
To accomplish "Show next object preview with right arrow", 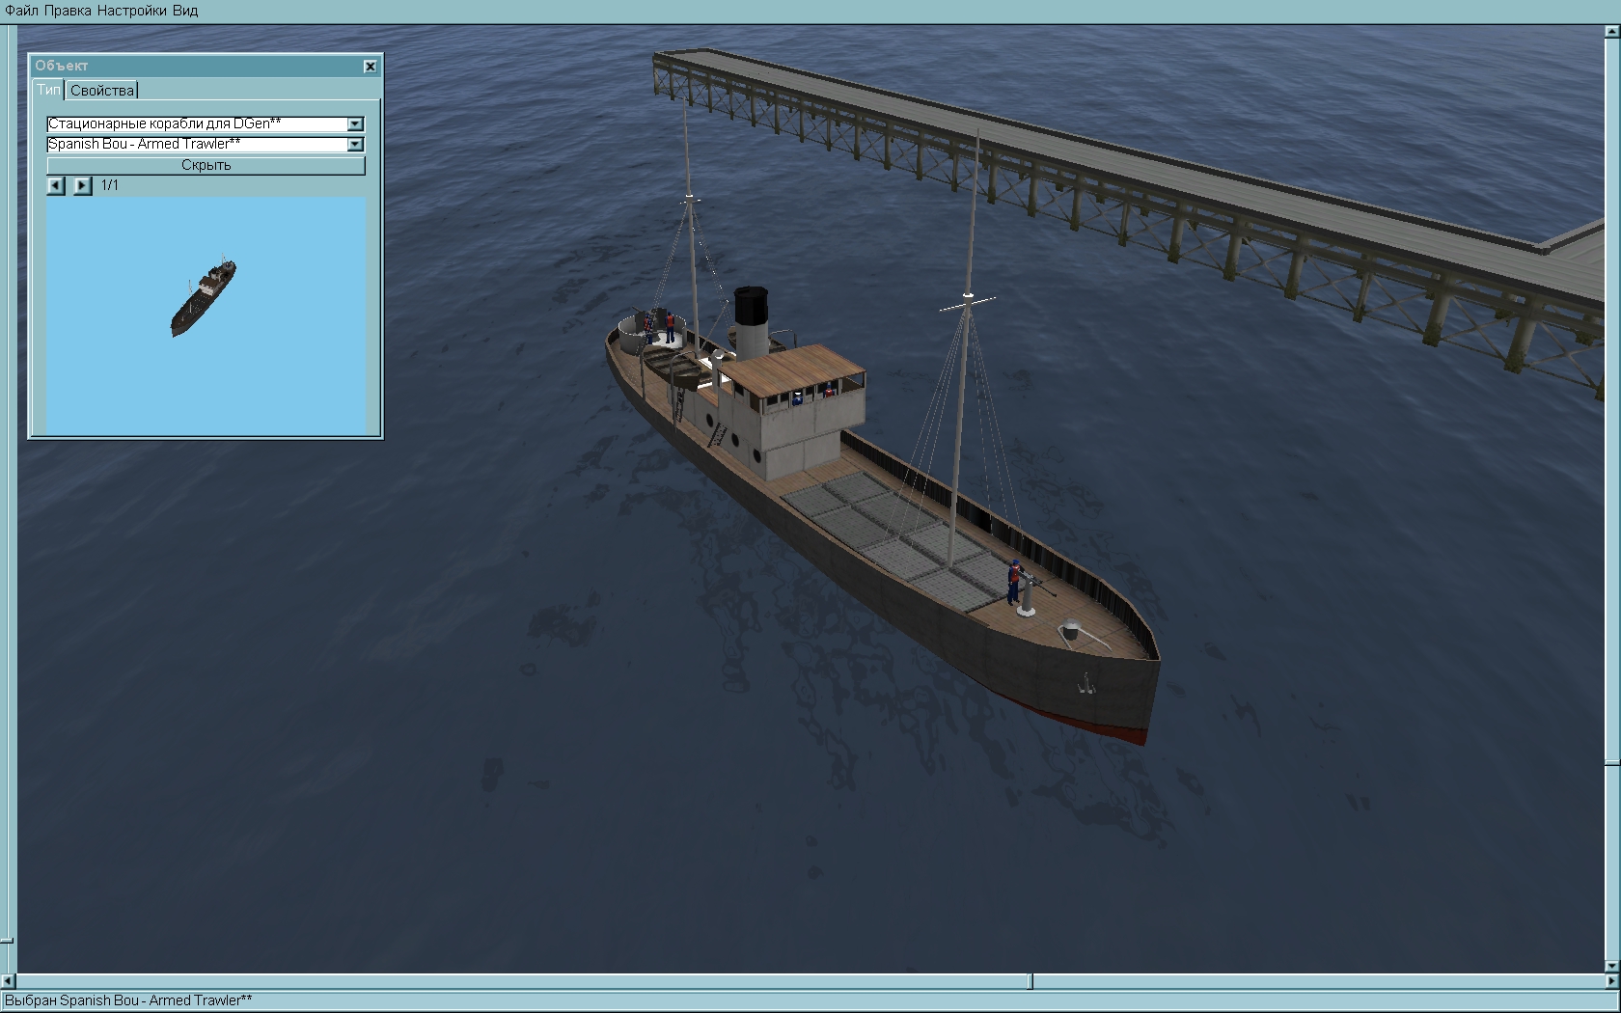I will [x=83, y=185].
